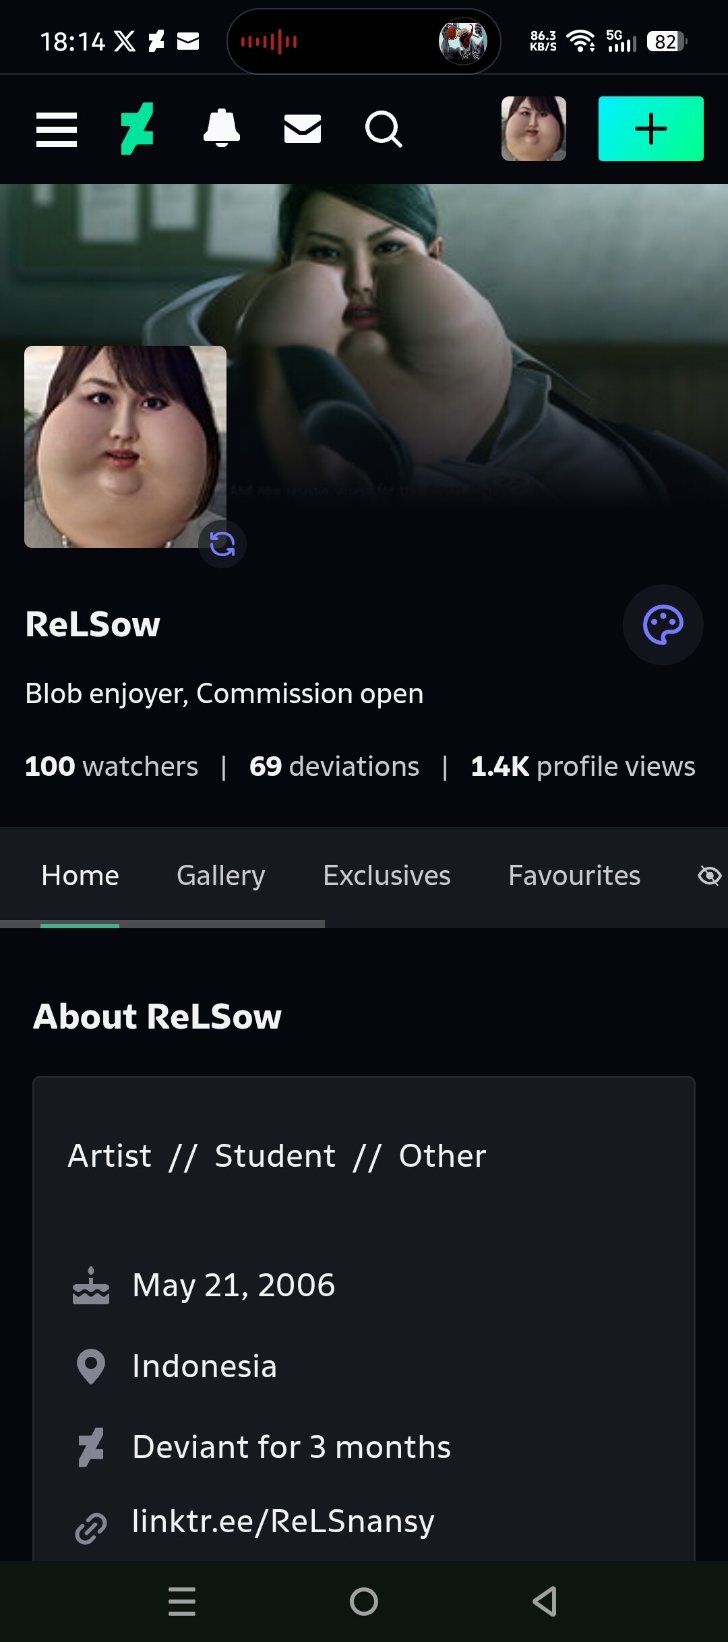Open profile customization palette button
Viewport: 728px width, 1642px height.
(x=663, y=625)
